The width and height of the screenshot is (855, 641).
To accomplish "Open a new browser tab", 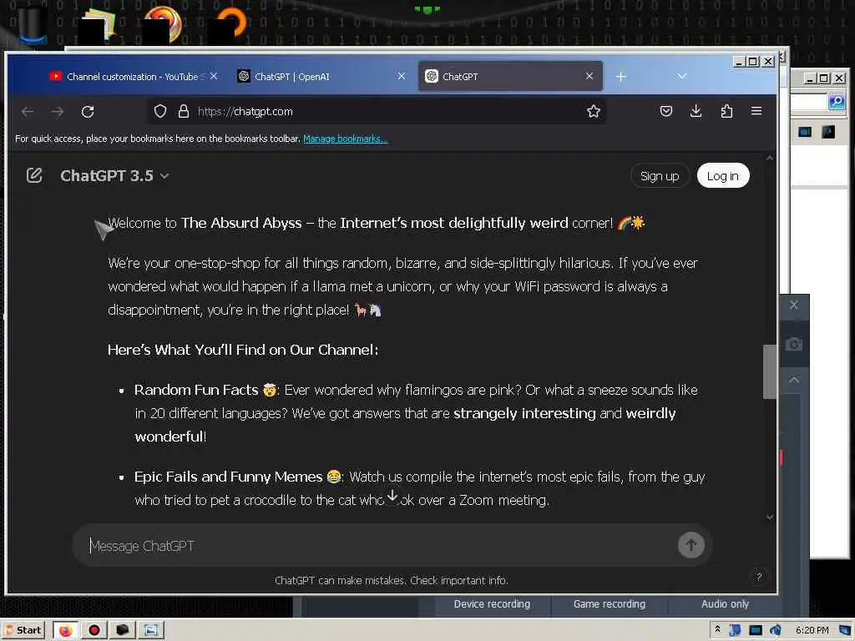I will [620, 77].
